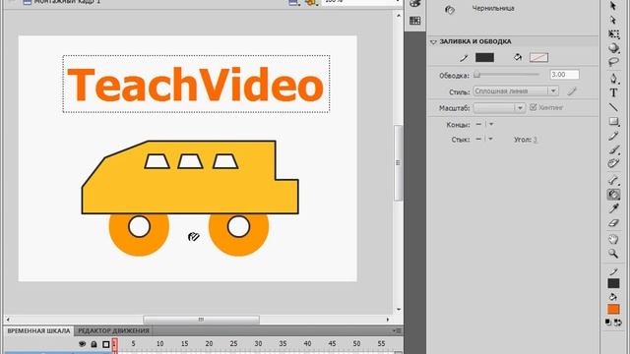Click the Edit Symbols icon above stage
Image resolution: width=630 pixels, height=354 pixels.
click(311, 2)
